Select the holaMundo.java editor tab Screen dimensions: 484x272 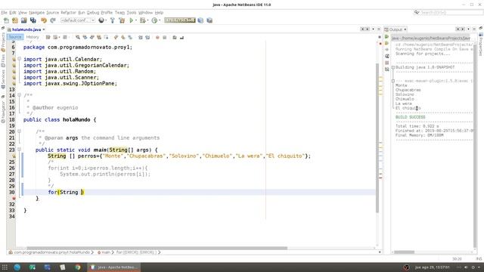tap(26, 29)
